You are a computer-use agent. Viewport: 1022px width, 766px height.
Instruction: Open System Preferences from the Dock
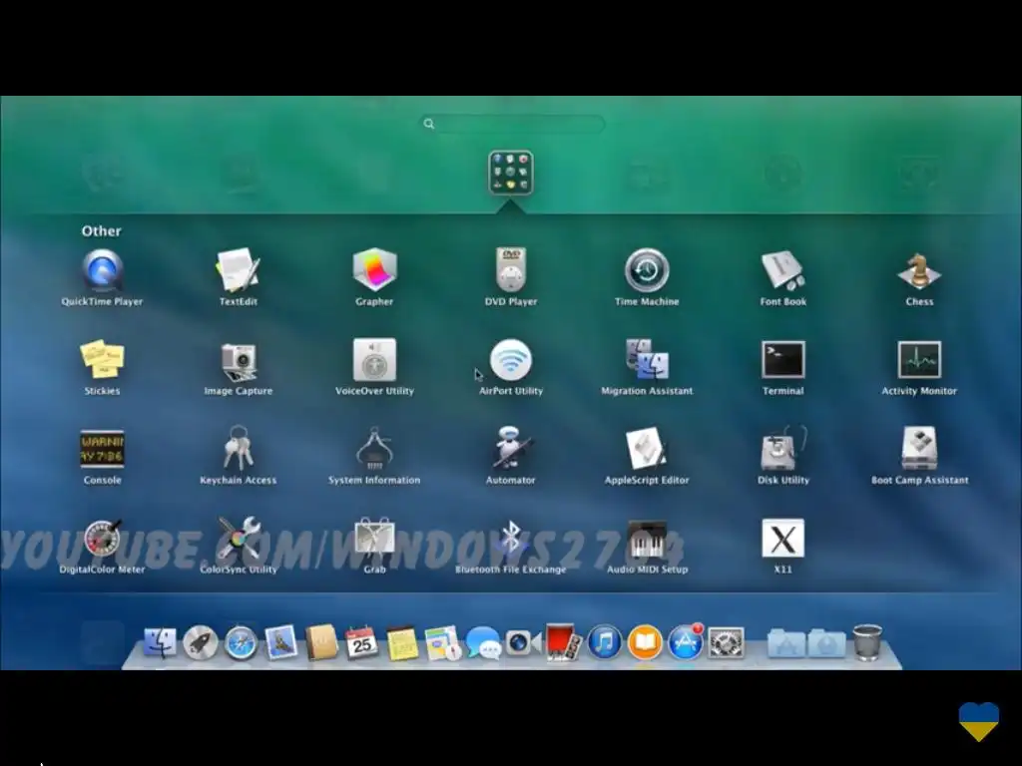pyautogui.click(x=727, y=643)
